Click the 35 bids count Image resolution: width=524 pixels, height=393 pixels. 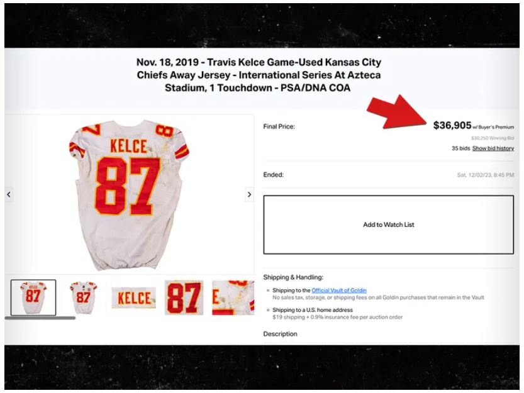click(461, 148)
